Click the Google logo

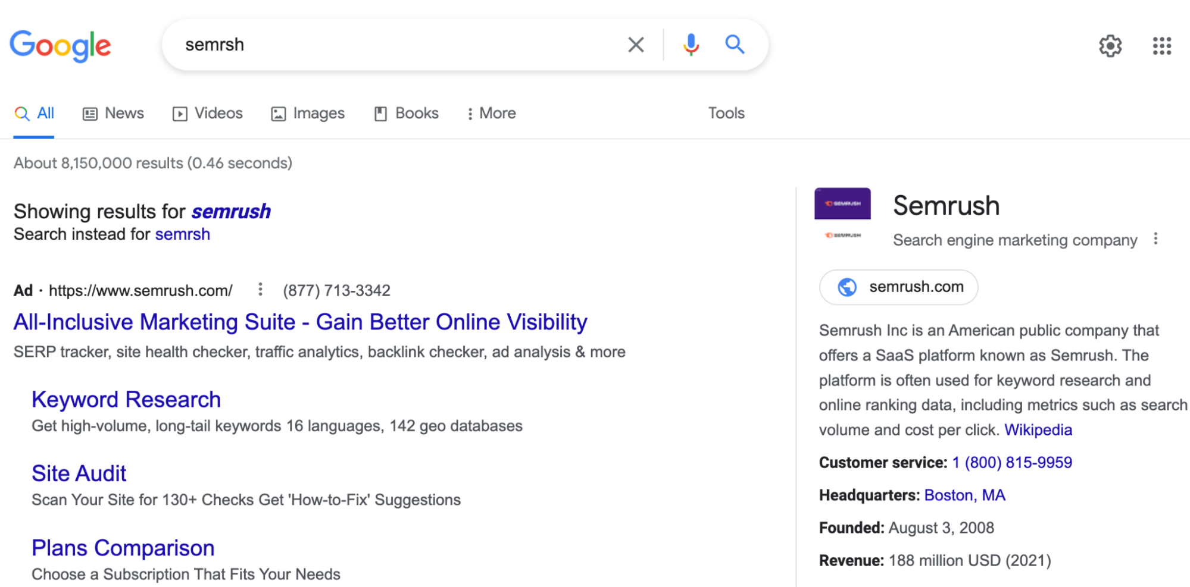pos(60,45)
